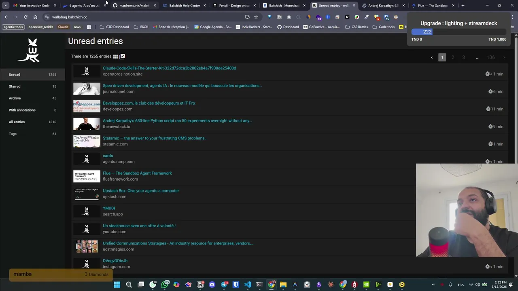518x291 pixels.
Task: Open the 'cards' entry link
Action: pos(108,156)
